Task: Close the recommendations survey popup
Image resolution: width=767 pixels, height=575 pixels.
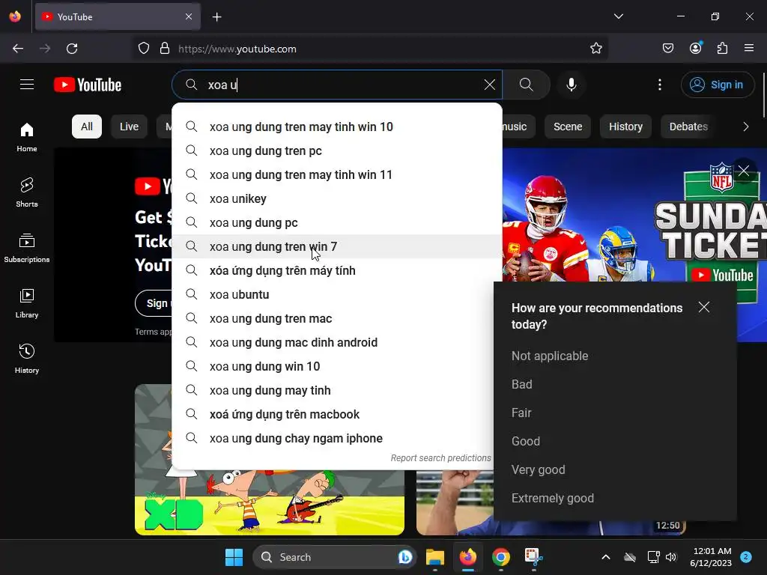Action: point(703,307)
